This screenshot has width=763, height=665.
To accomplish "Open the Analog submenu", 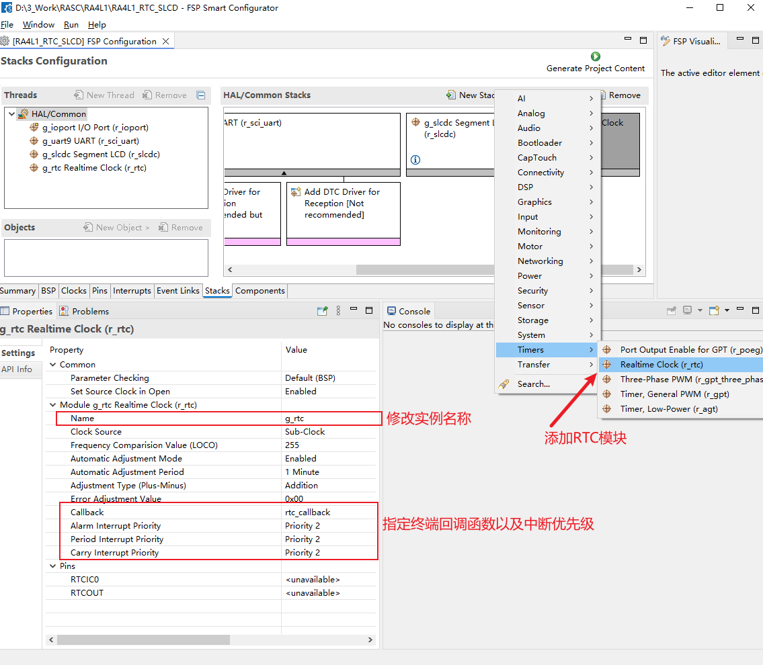I will click(x=549, y=114).
